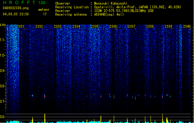Click the 0.7 frequency axis label
The height and width of the screenshot is (123, 194).
(3, 101)
